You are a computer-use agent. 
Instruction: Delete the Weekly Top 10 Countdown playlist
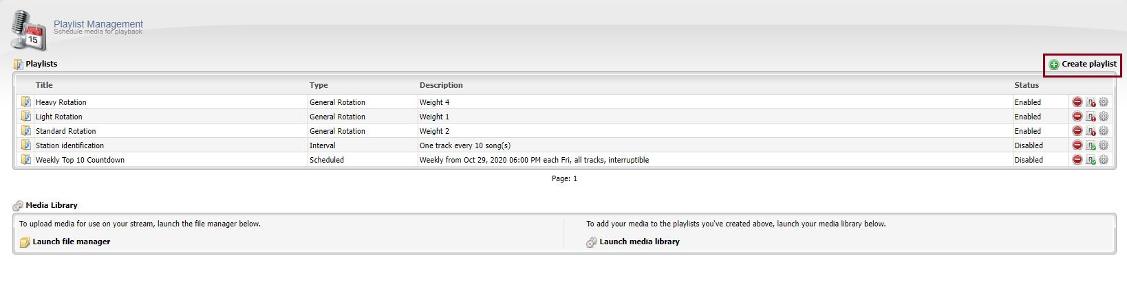tap(1077, 159)
